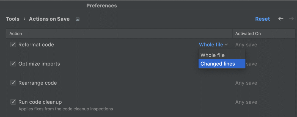297x117 pixels.
Task: Open Any save dropdown for Rearrange code
Action: [x=246, y=83]
